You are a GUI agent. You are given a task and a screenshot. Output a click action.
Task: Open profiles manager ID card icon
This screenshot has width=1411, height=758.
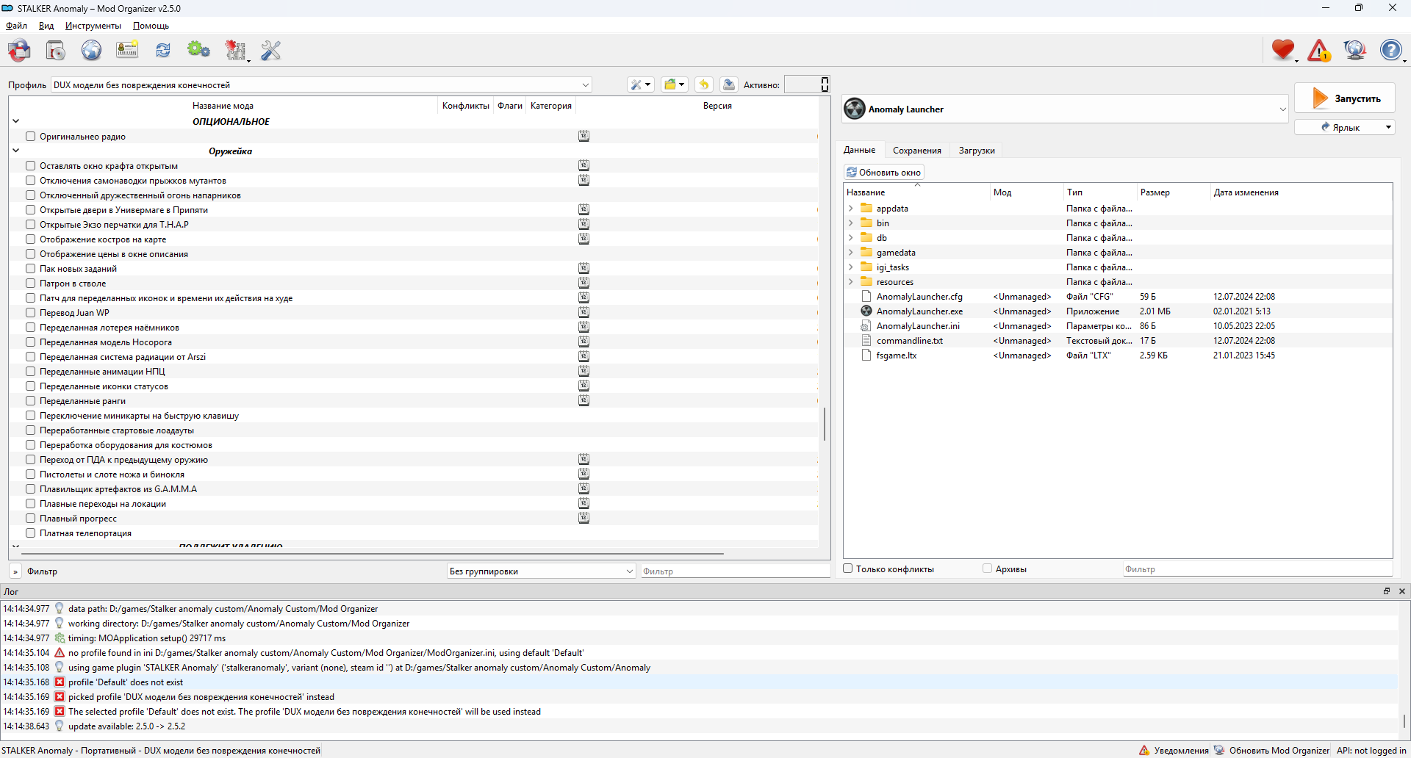[127, 50]
